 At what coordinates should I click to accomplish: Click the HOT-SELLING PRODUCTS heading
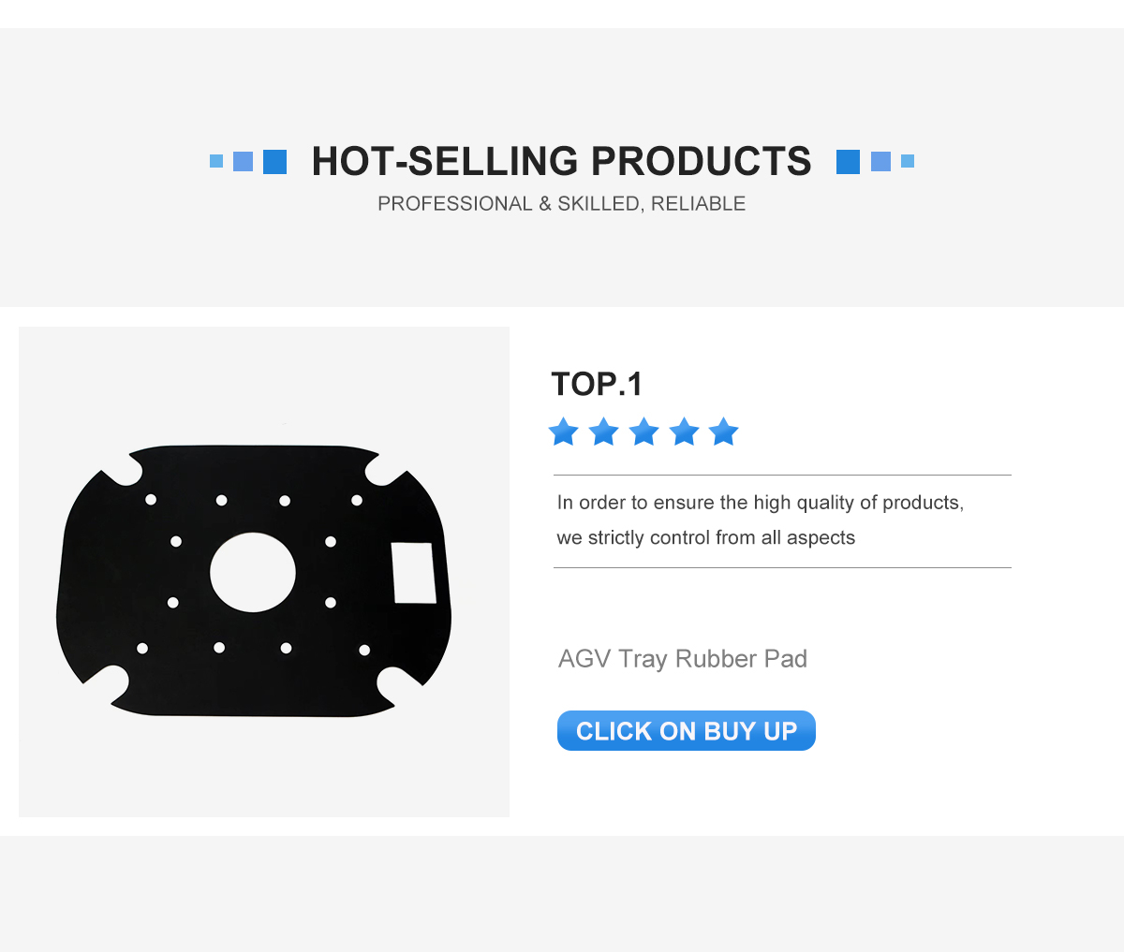(x=561, y=161)
